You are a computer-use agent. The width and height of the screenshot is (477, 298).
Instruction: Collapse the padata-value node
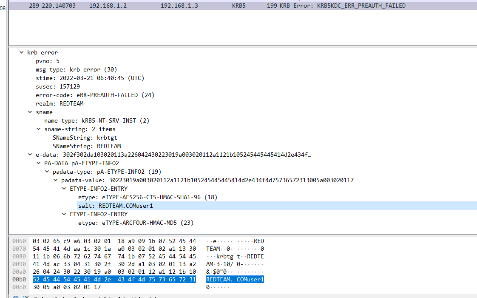point(55,181)
